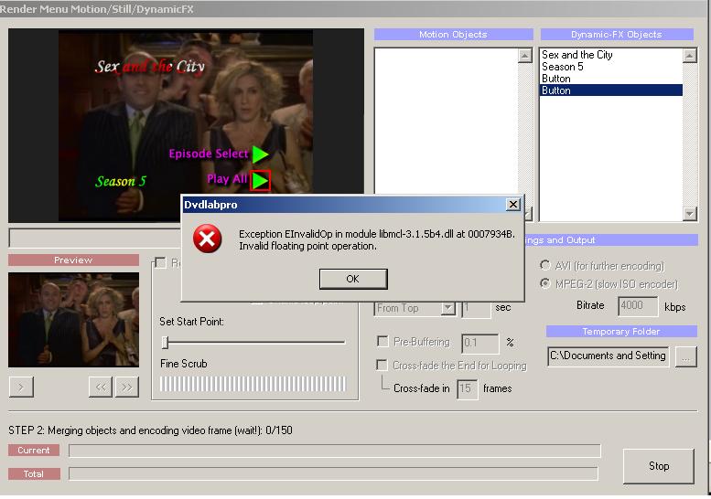This screenshot has width=711, height=499.
Task: Click the small Preview video thumbnail
Action: [x=73, y=320]
